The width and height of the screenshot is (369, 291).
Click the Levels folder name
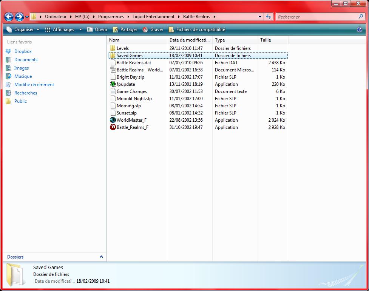coord(123,48)
